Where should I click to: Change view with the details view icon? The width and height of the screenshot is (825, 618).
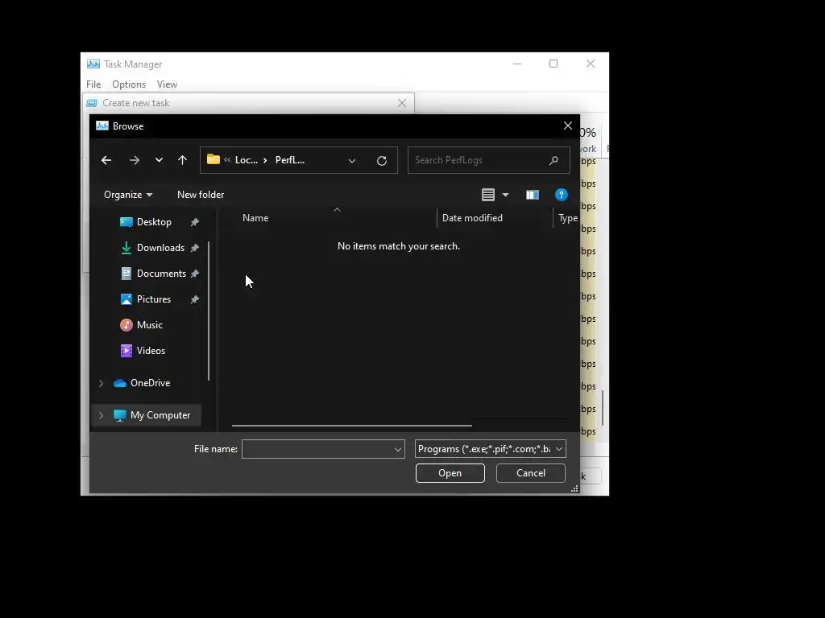488,195
